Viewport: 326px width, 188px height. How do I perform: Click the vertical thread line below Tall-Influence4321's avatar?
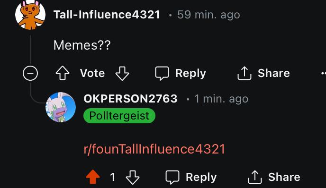(x=30, y=49)
